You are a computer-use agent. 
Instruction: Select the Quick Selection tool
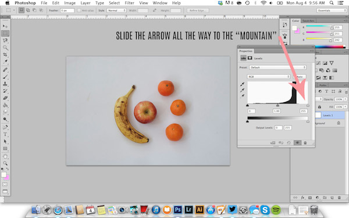pos(5,48)
